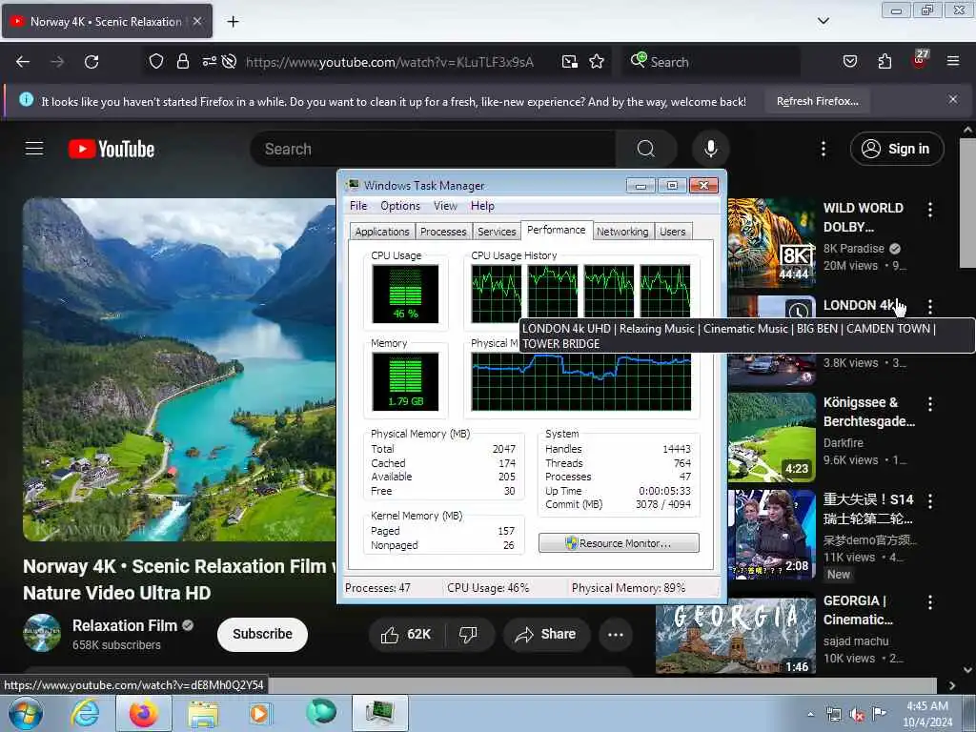Viewport: 976px width, 732px height.
Task: Click the Firefox address bar URL
Action: click(390, 62)
